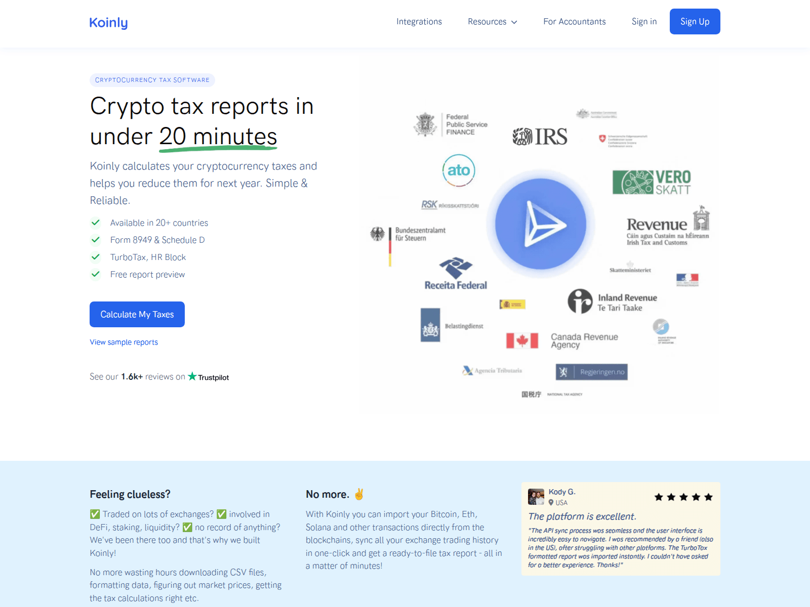Click the Trustpilot star logo
This screenshot has height=607, width=810.
[192, 376]
